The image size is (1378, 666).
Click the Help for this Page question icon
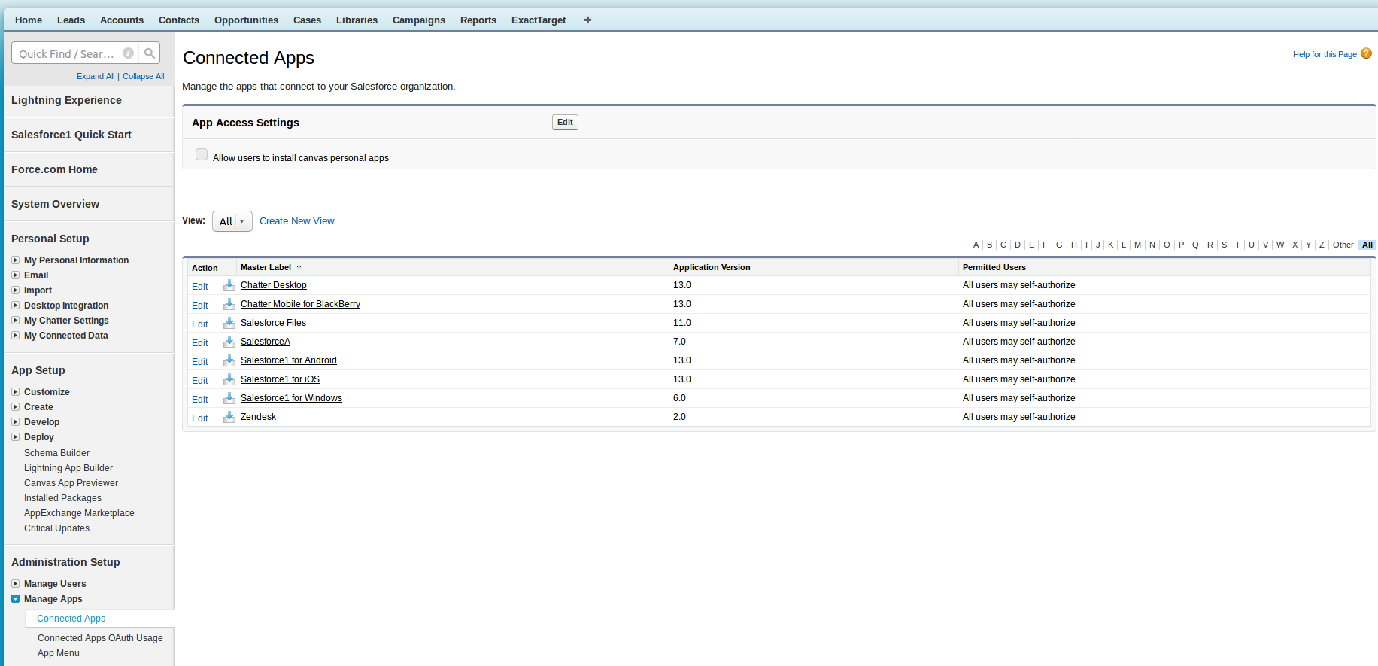(x=1366, y=53)
